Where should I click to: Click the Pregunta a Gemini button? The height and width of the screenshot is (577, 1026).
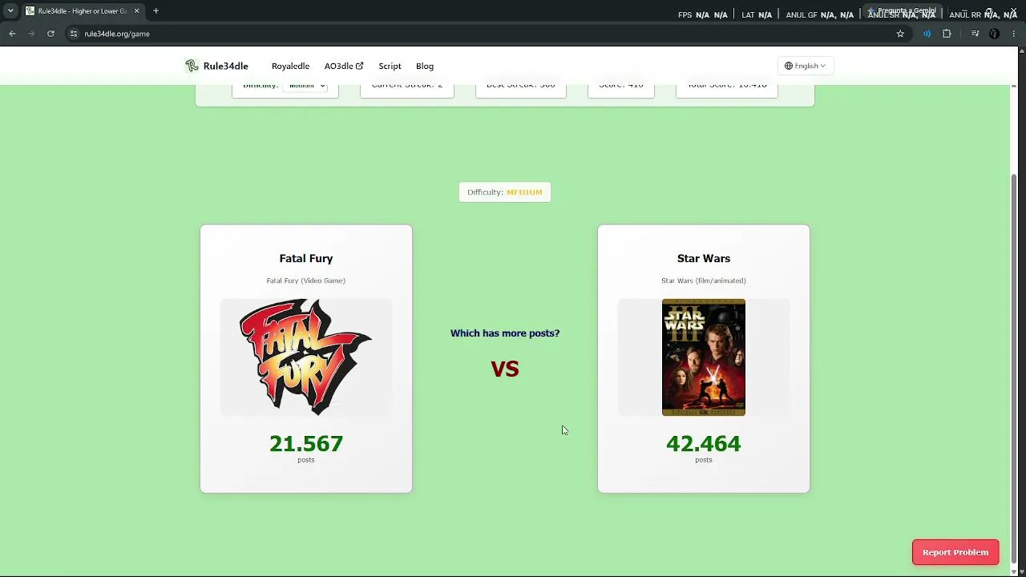(903, 11)
